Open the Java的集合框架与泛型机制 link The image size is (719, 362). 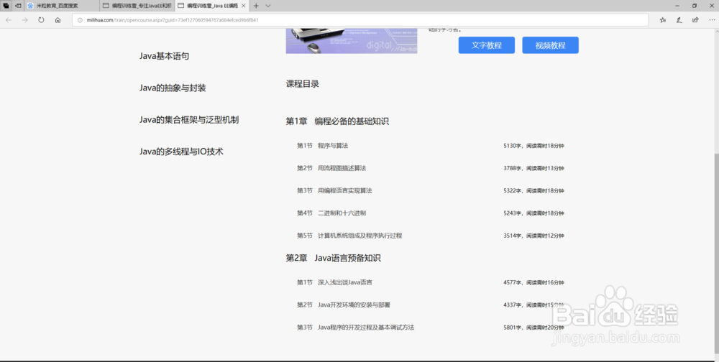[189, 120]
